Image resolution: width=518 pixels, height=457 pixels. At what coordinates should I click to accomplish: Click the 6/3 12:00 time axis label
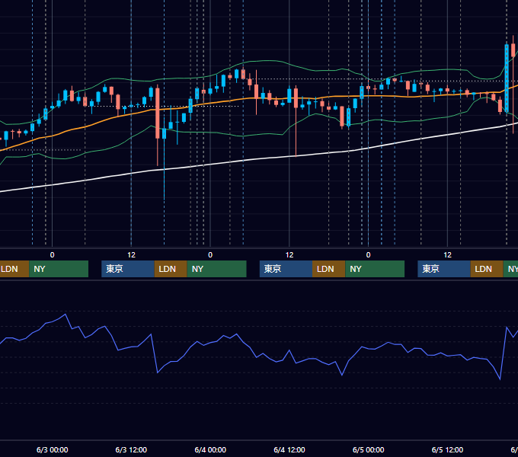[x=131, y=449]
